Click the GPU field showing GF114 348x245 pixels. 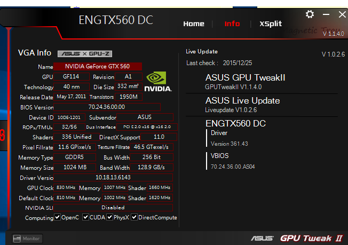(71, 76)
